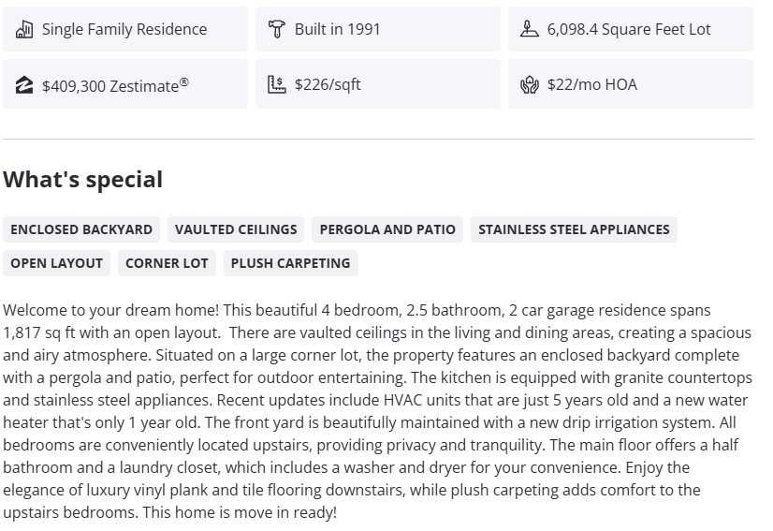This screenshot has width=773, height=531.
Task: Click the Zillow logo icon by Zestimate
Action: pos(24,85)
